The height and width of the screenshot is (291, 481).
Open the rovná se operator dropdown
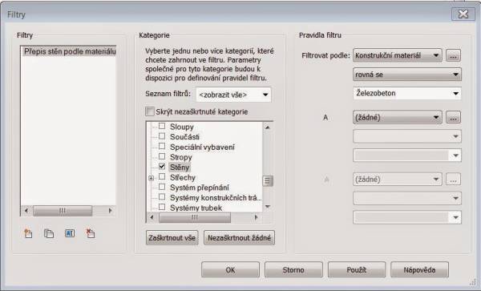(x=407, y=75)
